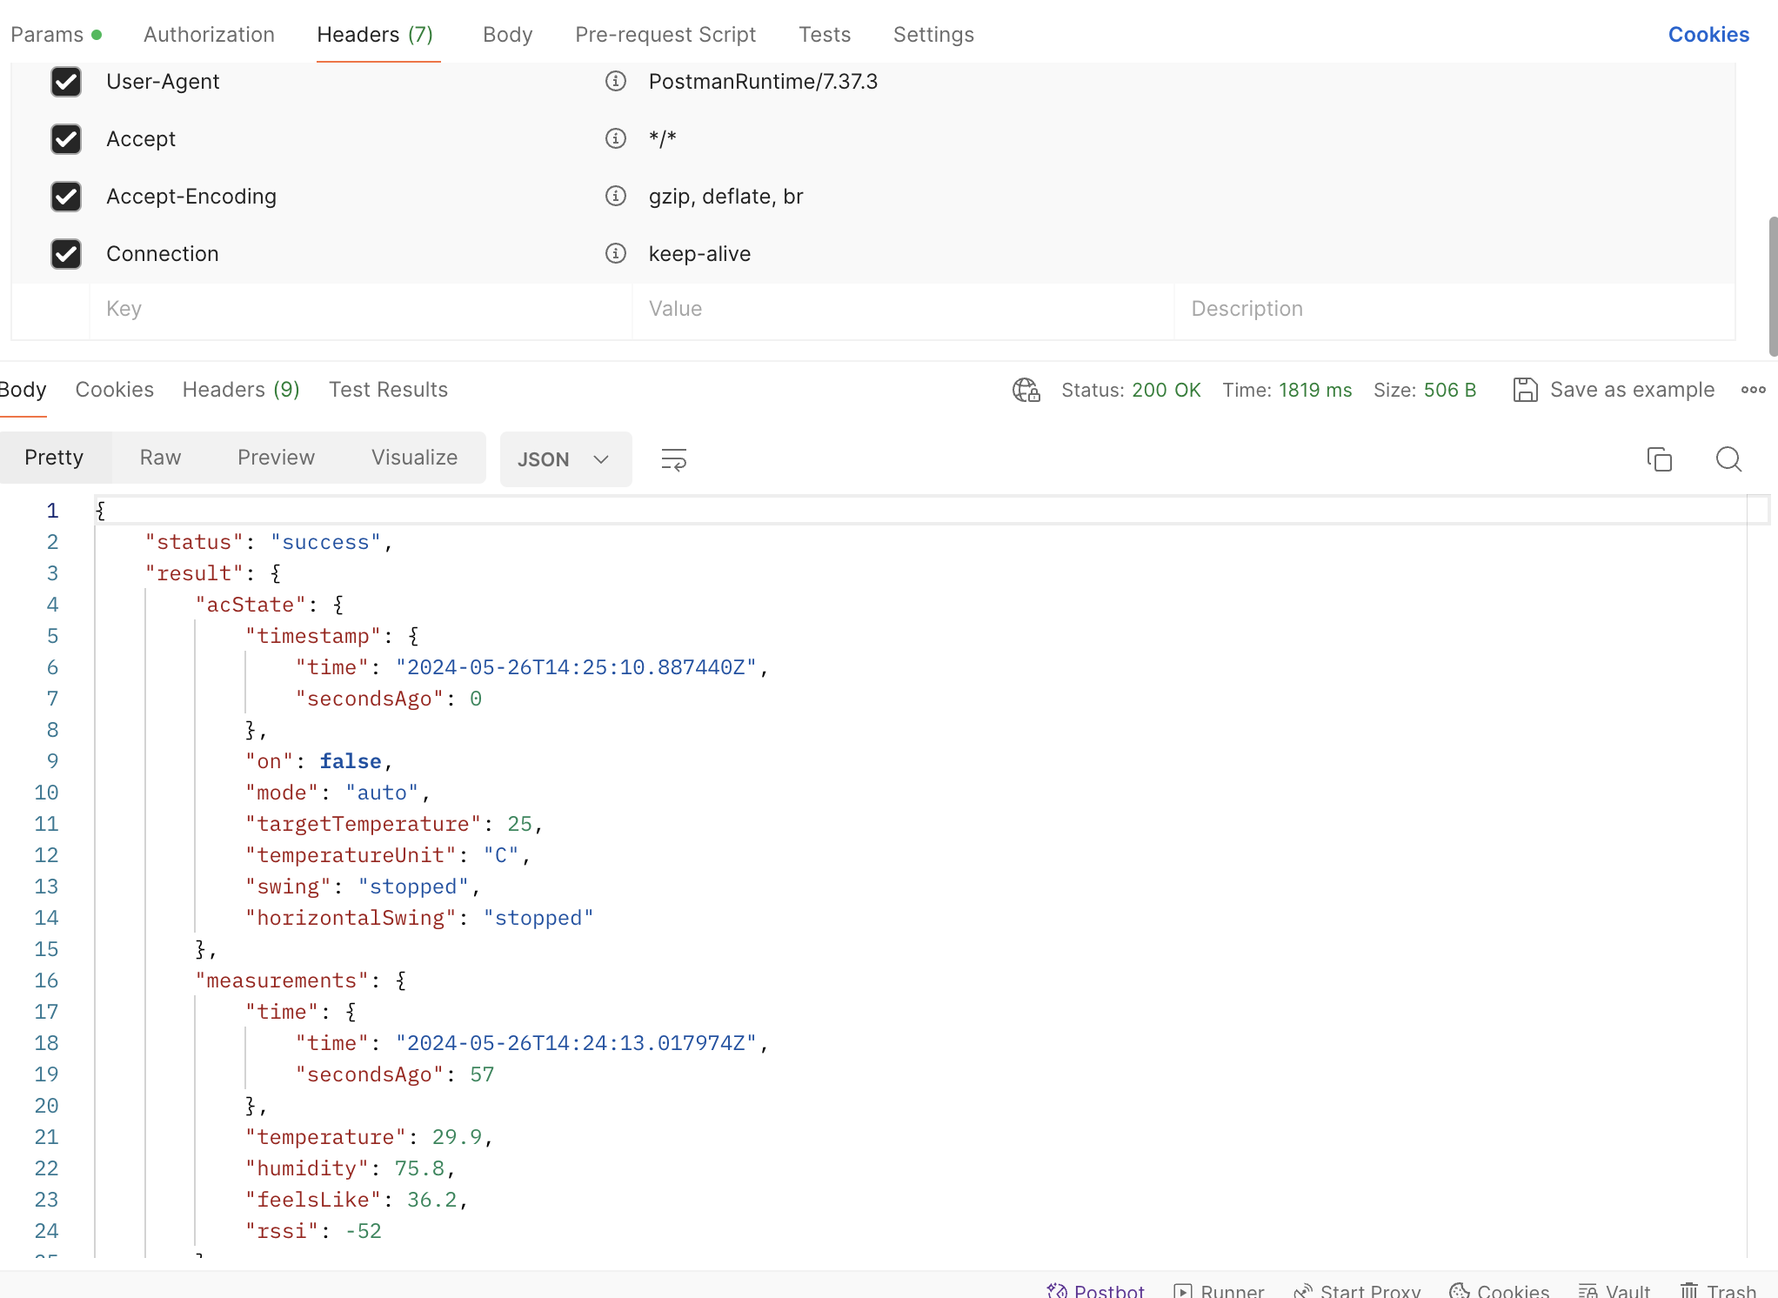Open the JSON format dropdown
This screenshot has width=1778, height=1298.
coord(565,459)
